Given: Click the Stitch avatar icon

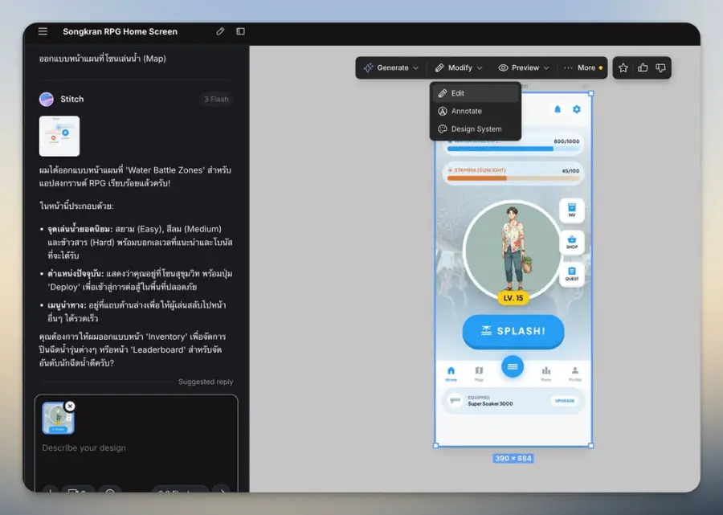Looking at the screenshot, I should coord(47,99).
